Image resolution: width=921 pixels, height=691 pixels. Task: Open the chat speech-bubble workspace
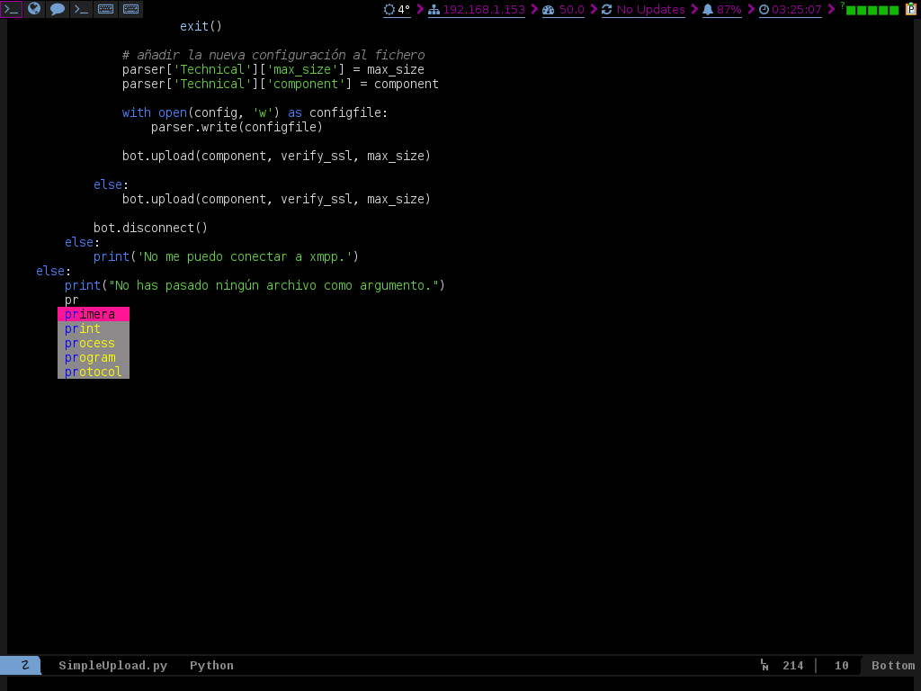coord(58,9)
